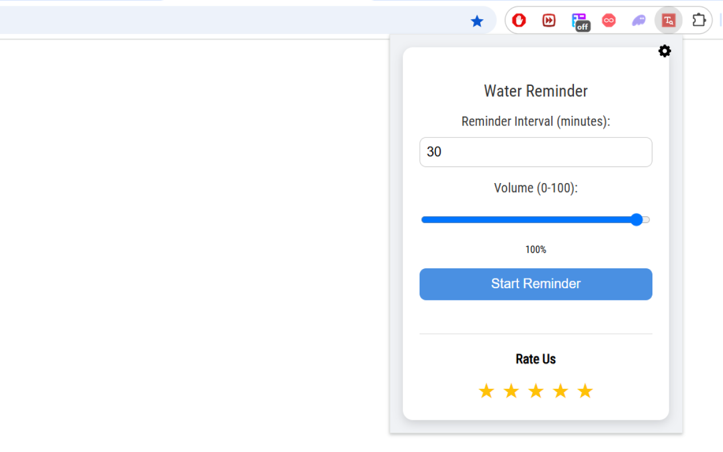Click the 100% volume value label
723x452 pixels.
point(535,250)
